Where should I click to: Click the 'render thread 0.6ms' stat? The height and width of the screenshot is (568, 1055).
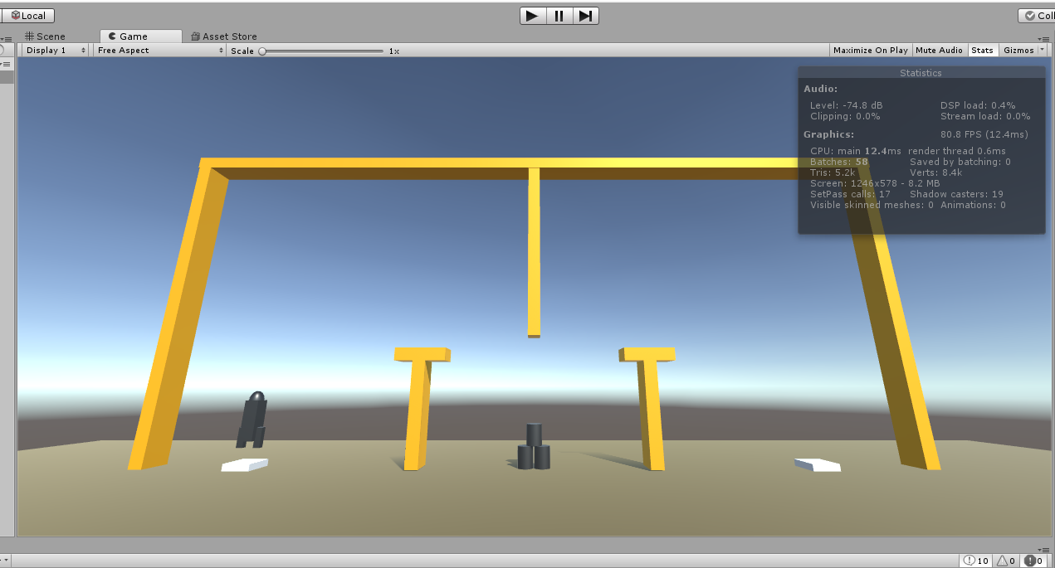(x=956, y=151)
